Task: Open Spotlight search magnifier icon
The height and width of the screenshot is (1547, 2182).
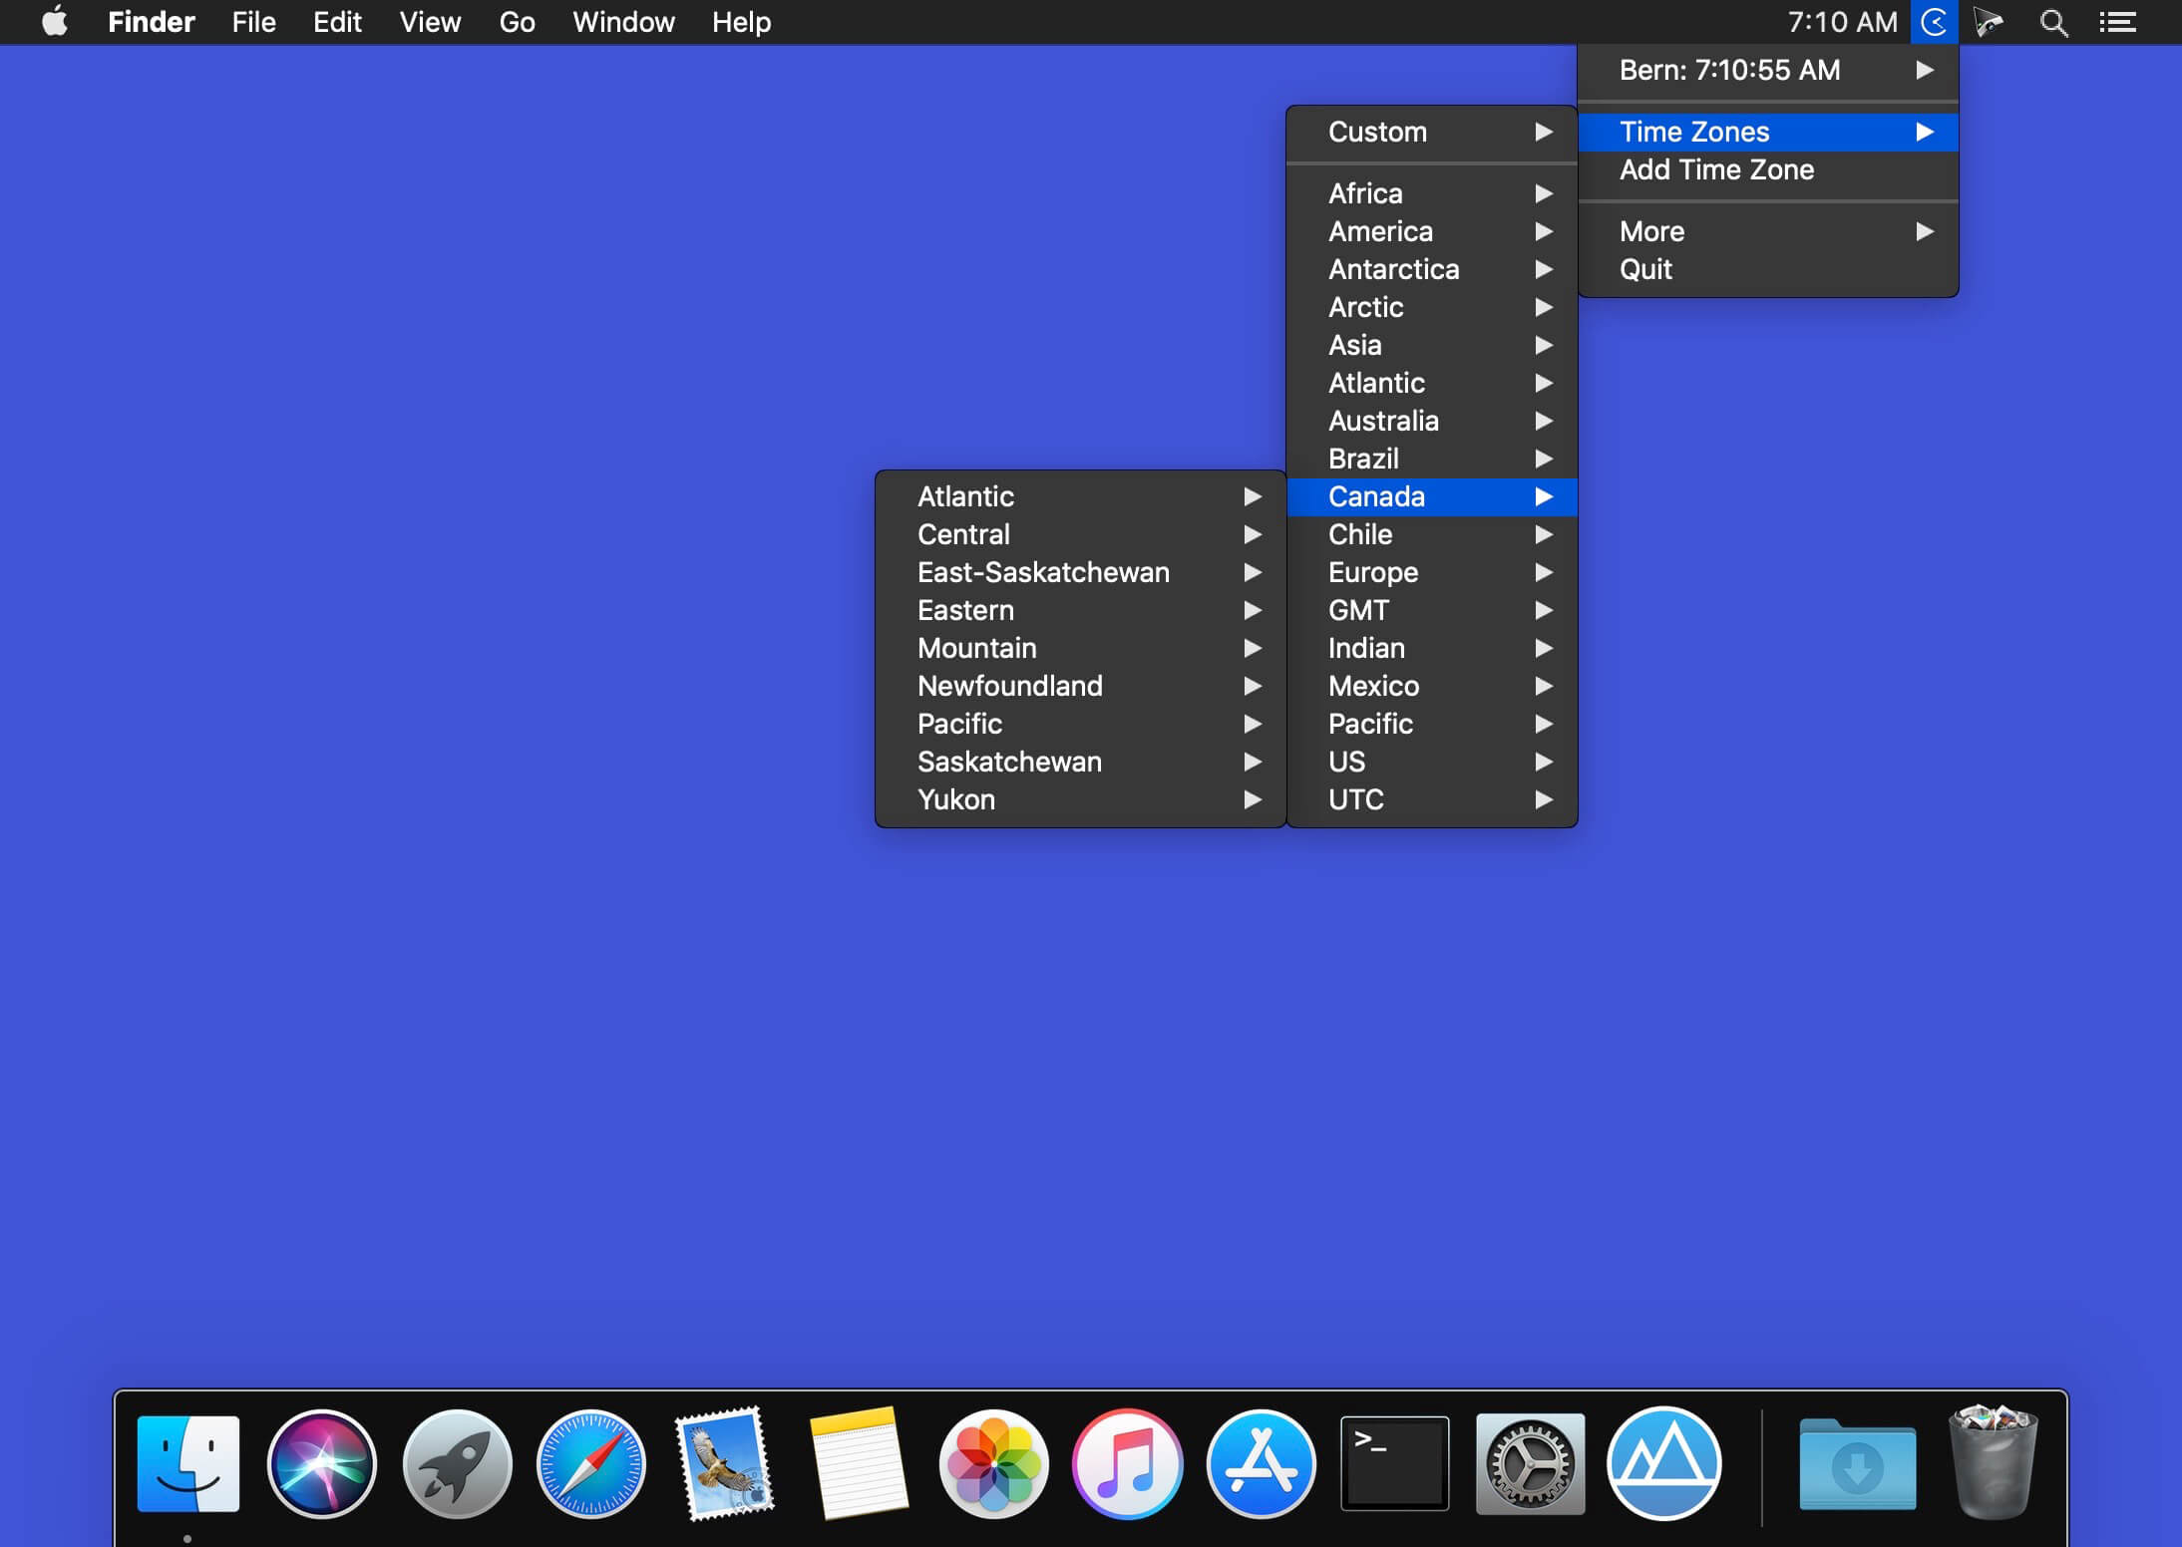Action: [x=2052, y=22]
